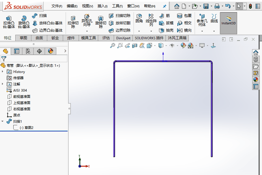The width and height of the screenshot is (262, 175).
Task: Switch to the ConfigurationManager tab
Action: click(x=28, y=51)
